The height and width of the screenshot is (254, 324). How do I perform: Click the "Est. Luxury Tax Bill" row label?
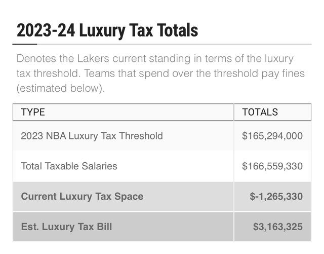point(66,227)
